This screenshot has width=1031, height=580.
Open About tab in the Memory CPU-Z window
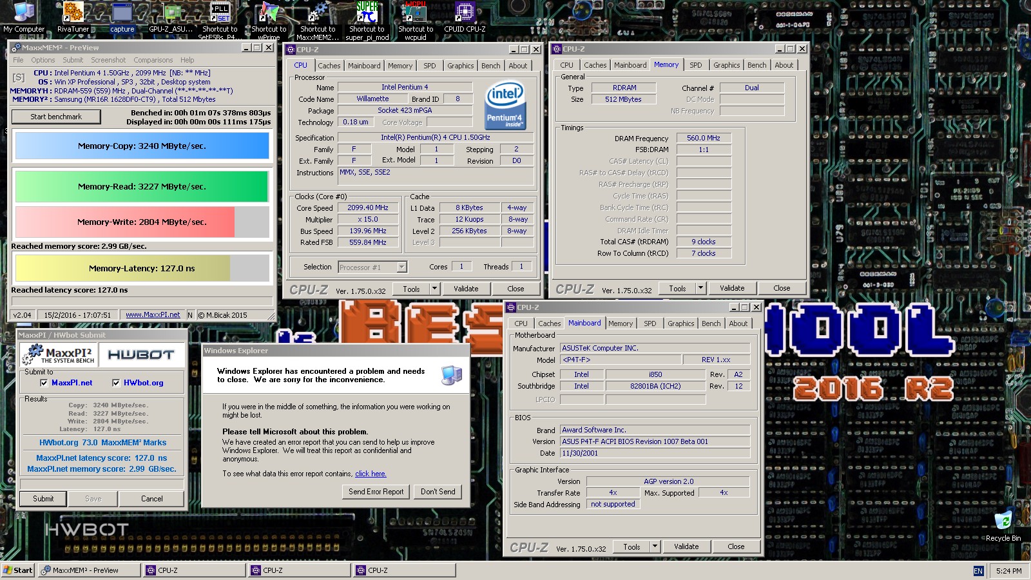pyautogui.click(x=784, y=65)
